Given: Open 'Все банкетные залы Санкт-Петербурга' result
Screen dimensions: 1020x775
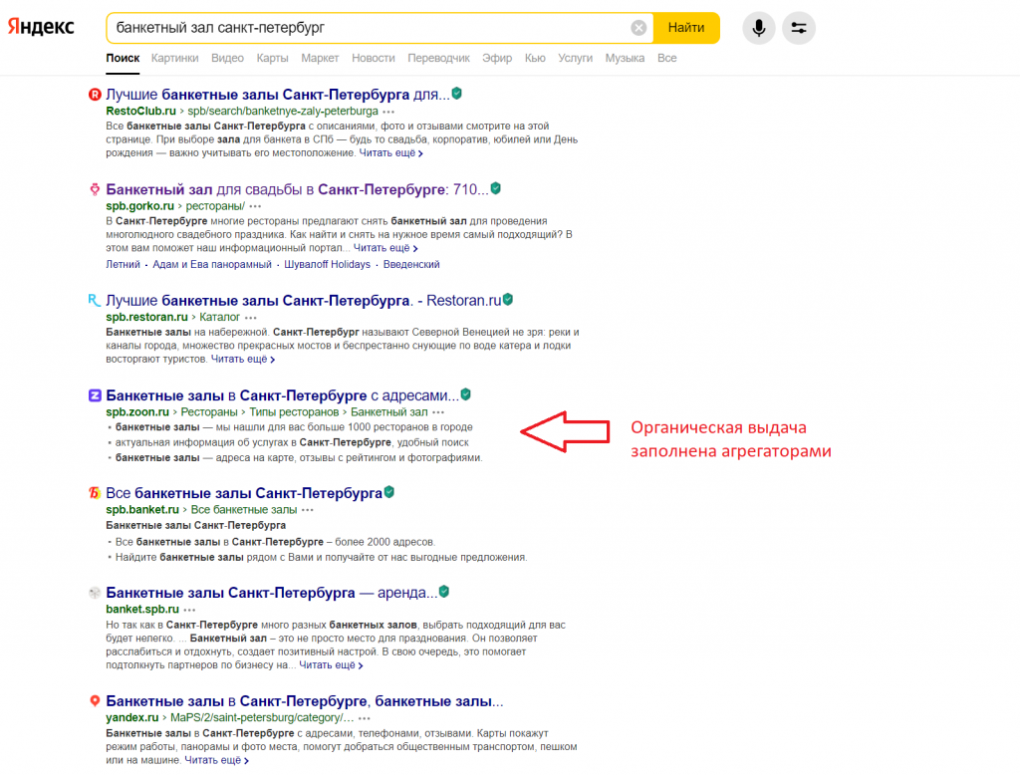Looking at the screenshot, I should point(244,492).
